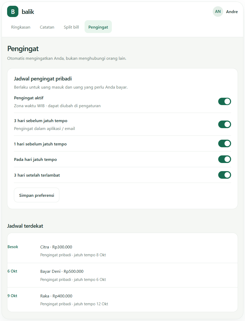The width and height of the screenshot is (245, 321).
Task: Disable 1 hari sebelum jatuh tempo switch
Action: [225, 144]
